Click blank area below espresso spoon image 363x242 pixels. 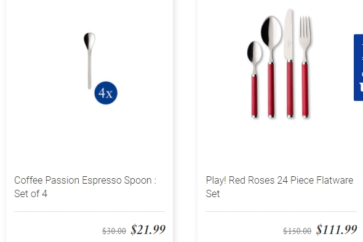pyautogui.click(x=90, y=139)
